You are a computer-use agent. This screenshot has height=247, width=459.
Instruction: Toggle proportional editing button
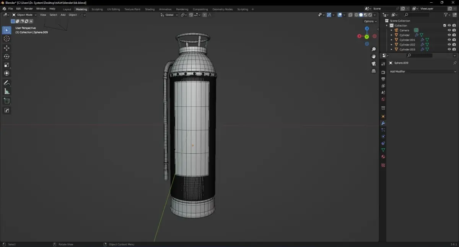[x=205, y=15]
